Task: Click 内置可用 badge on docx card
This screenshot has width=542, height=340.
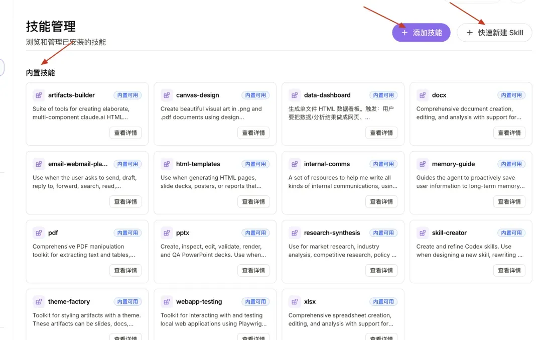Action: click(x=511, y=95)
